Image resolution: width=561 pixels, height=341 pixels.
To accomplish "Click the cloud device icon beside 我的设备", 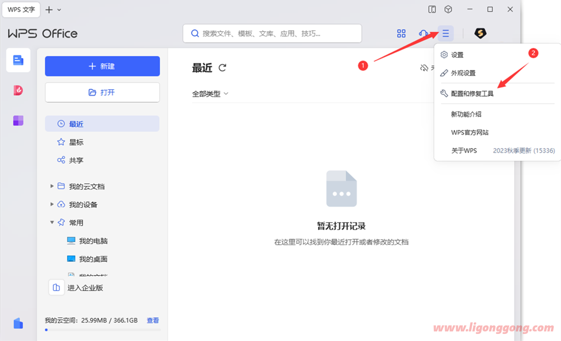I will 61,204.
